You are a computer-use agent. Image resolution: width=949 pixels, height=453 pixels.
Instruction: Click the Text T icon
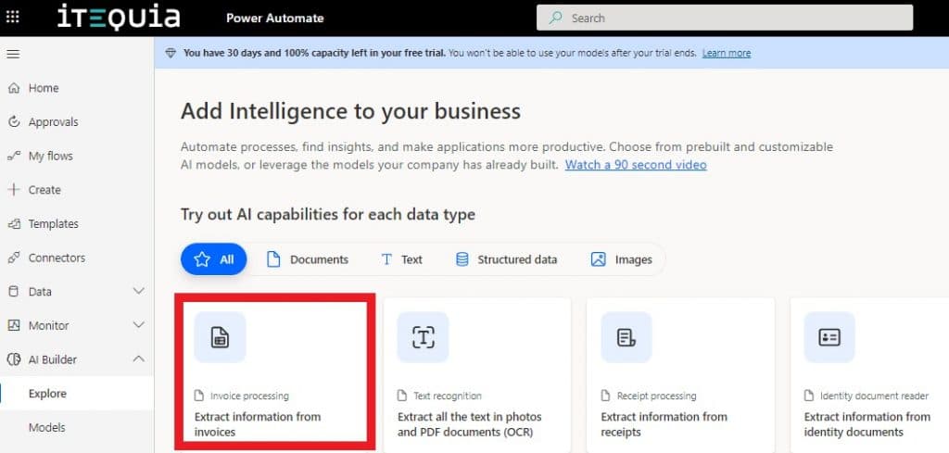pos(386,259)
